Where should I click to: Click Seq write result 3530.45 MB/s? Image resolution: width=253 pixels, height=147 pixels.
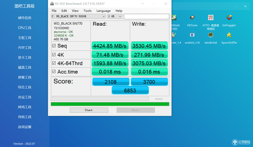pos(149,46)
